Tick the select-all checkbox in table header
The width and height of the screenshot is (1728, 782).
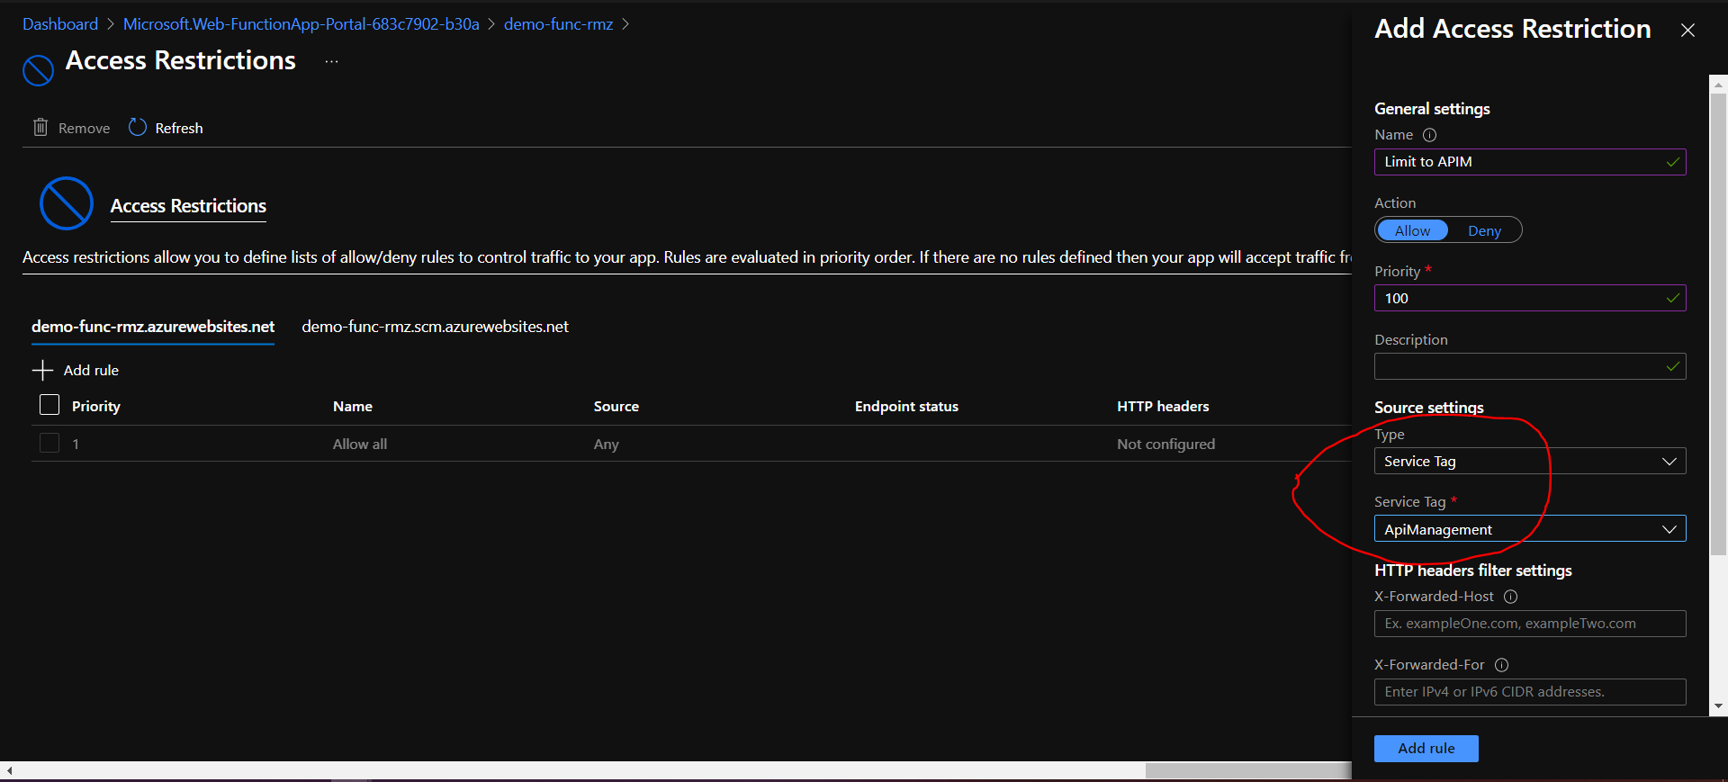click(x=49, y=405)
